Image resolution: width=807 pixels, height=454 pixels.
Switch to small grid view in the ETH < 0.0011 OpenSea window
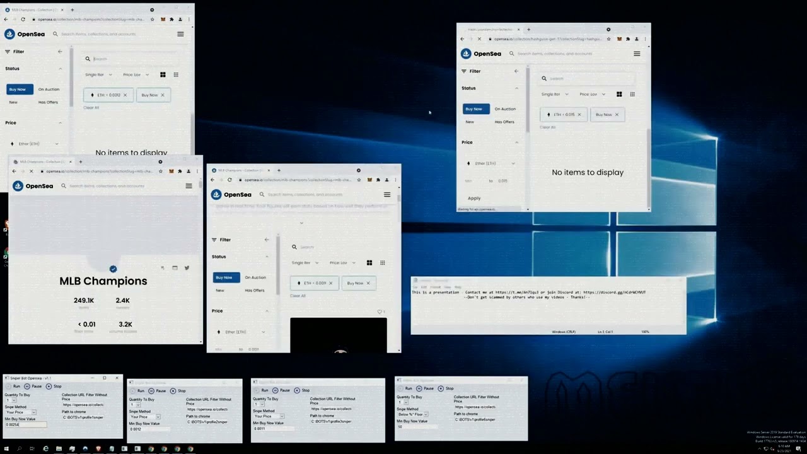click(383, 262)
